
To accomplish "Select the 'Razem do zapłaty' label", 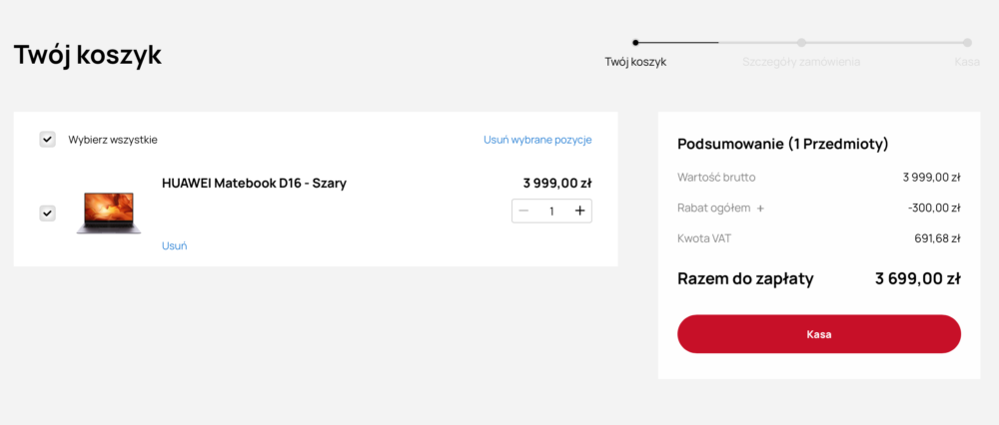I will [745, 278].
